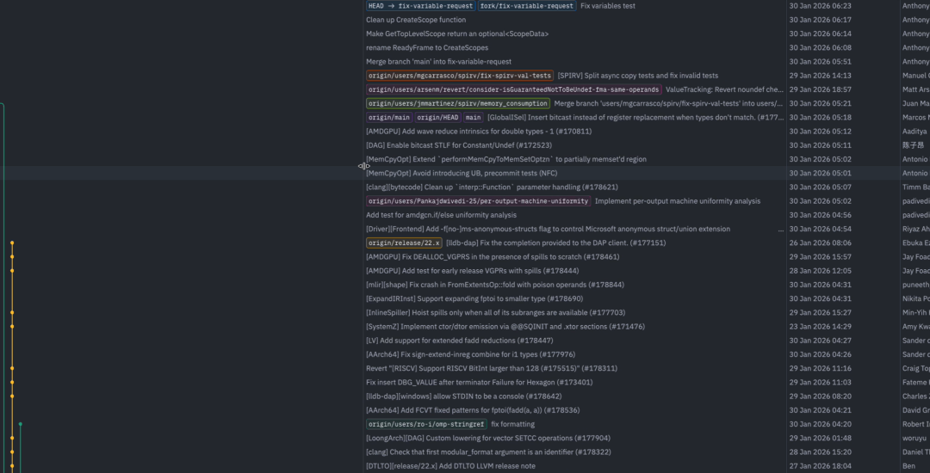Select the local main branch tag
Screen dimensions: 930x473
[473, 117]
